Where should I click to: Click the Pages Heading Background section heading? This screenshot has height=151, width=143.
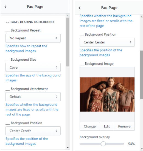coord(30,22)
